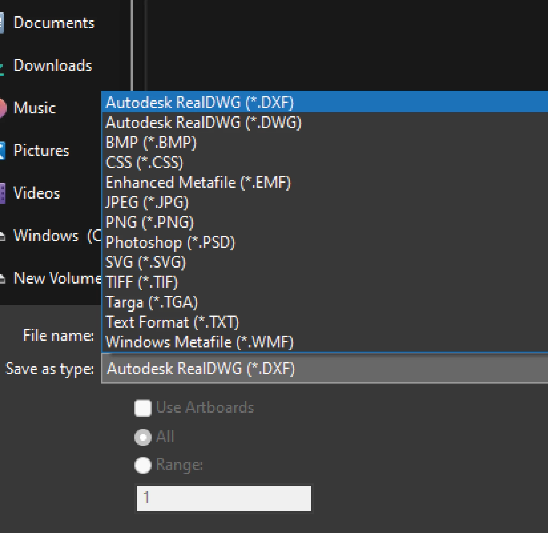Click the Videos folder icon

[x=3, y=193]
